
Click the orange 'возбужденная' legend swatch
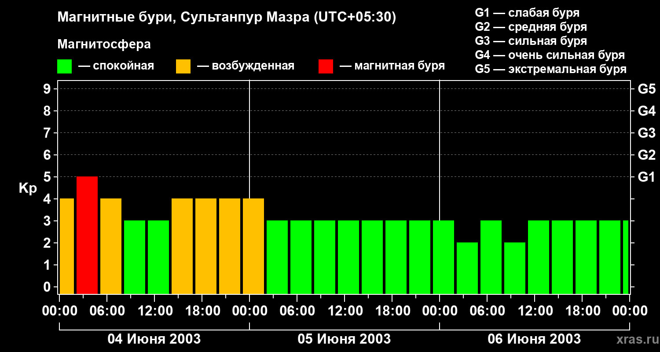point(183,66)
